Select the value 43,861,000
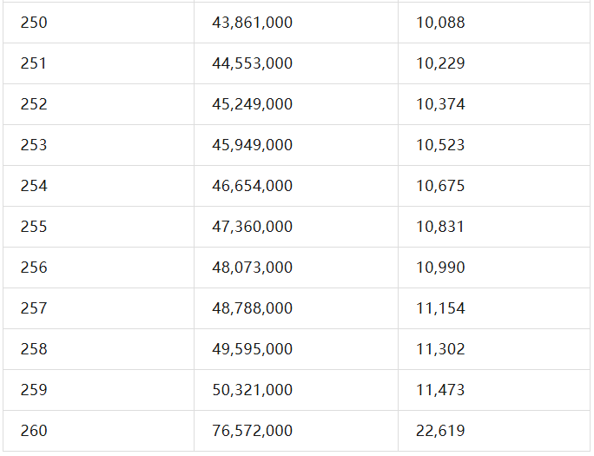The width and height of the screenshot is (594, 456). (x=252, y=23)
